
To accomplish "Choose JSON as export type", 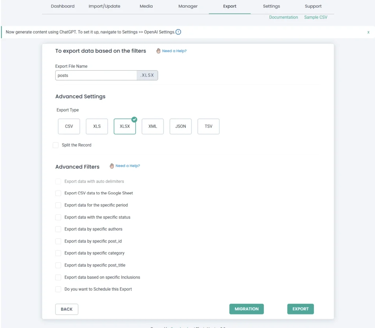I will (181, 126).
